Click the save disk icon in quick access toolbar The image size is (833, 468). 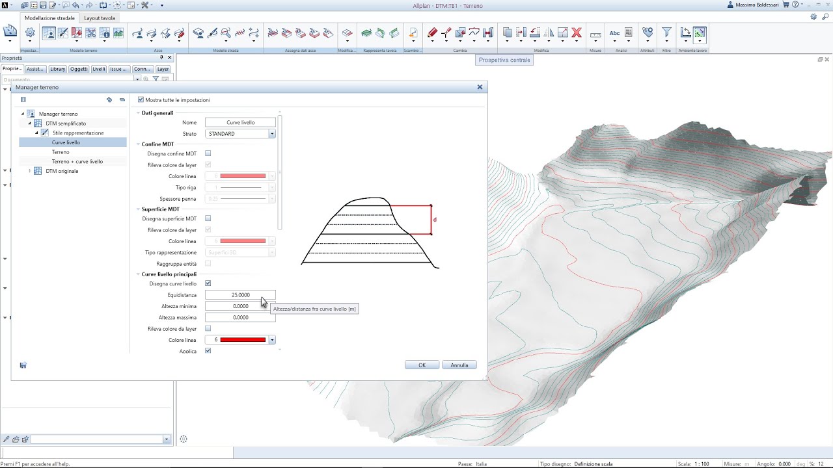[x=43, y=5]
